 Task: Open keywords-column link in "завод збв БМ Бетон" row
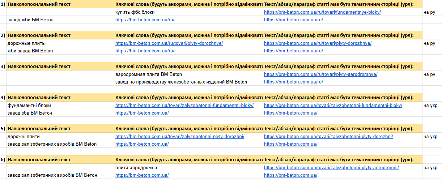click(x=142, y=113)
